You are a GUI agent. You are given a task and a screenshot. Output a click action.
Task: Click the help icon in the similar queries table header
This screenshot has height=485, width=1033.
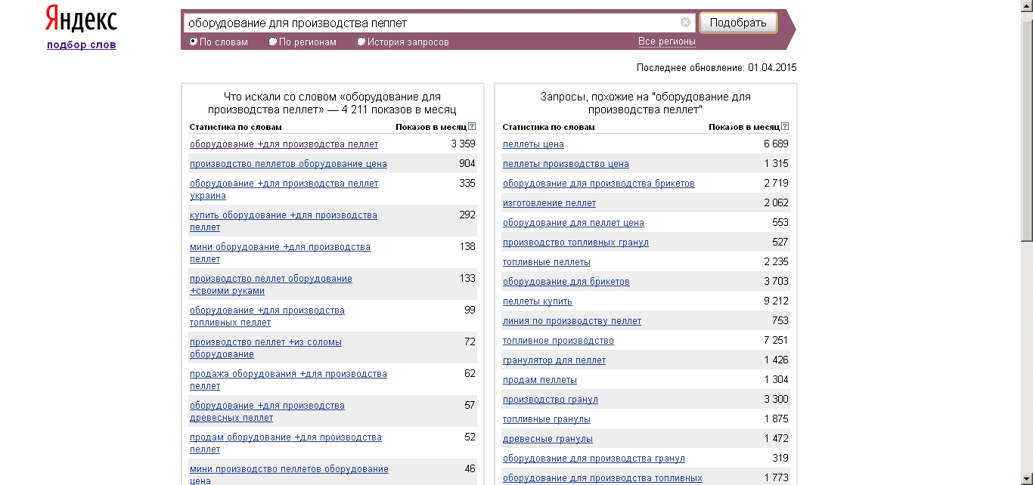(x=785, y=127)
